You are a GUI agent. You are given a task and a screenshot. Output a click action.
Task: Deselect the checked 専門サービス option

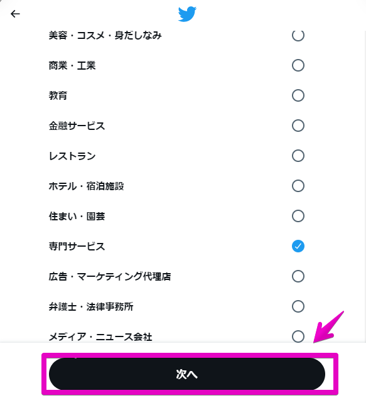298,246
